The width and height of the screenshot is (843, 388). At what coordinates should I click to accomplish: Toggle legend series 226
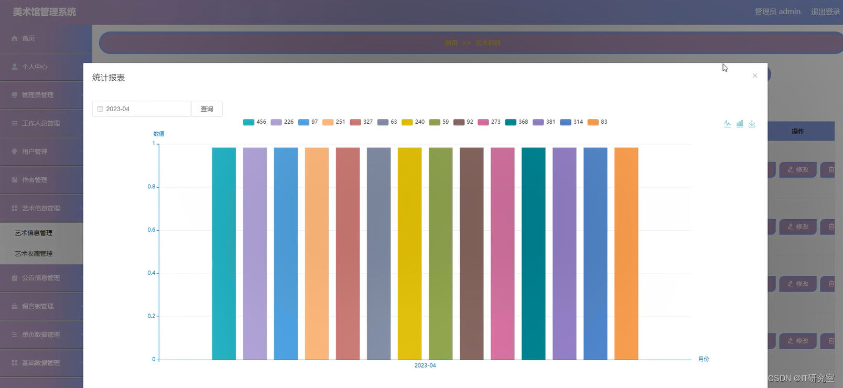click(282, 122)
